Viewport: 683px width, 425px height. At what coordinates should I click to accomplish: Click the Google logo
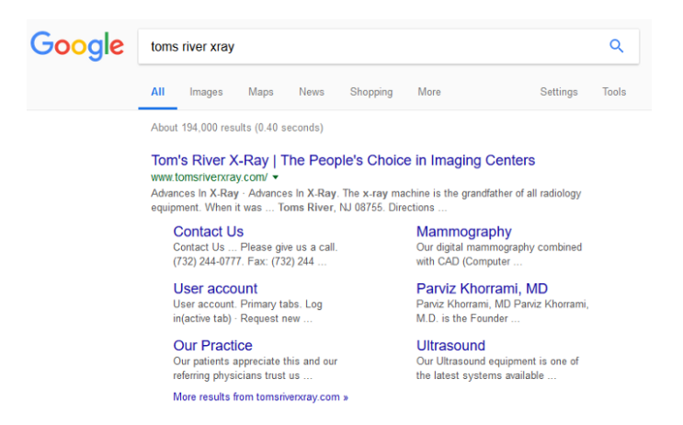[77, 45]
